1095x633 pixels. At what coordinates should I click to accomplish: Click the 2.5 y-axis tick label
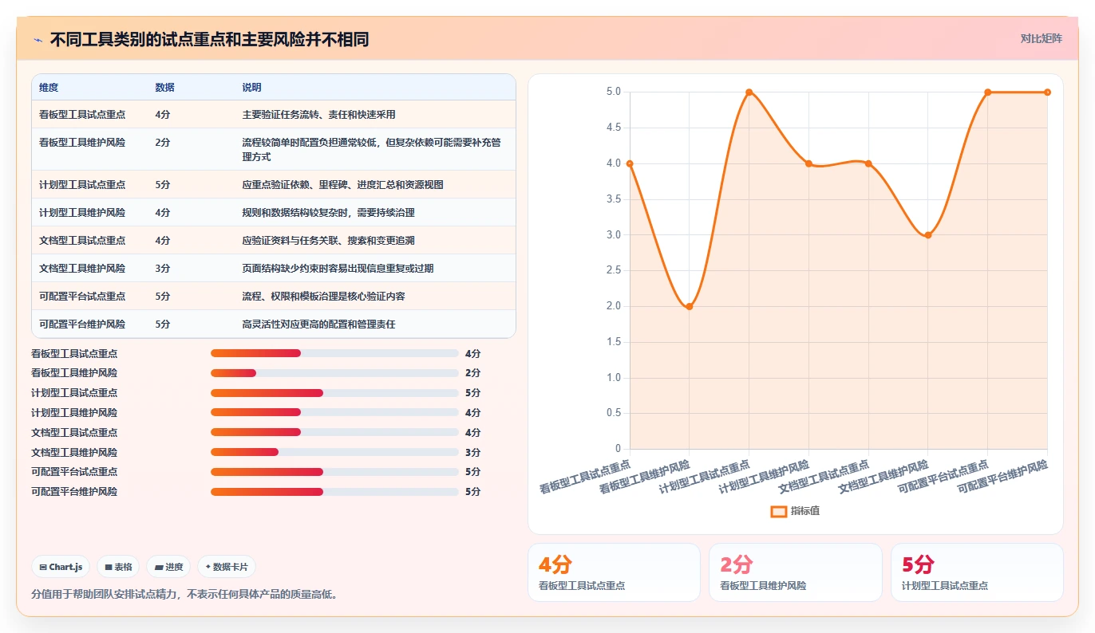614,271
